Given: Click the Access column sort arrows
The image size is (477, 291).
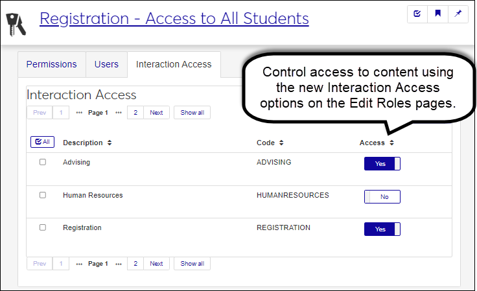Looking at the screenshot, I should tap(391, 143).
